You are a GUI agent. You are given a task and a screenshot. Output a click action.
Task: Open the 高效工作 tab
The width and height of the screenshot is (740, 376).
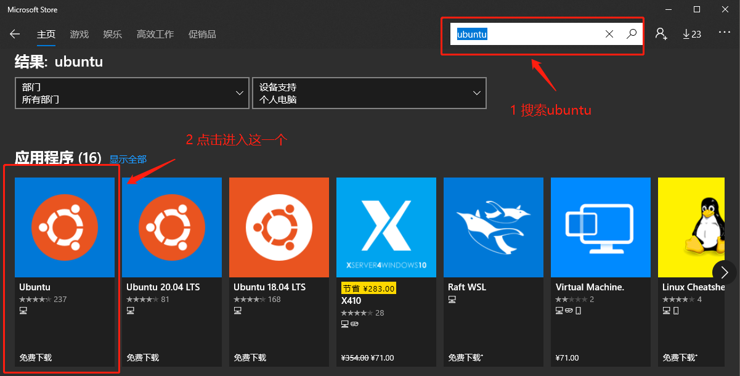click(x=155, y=35)
